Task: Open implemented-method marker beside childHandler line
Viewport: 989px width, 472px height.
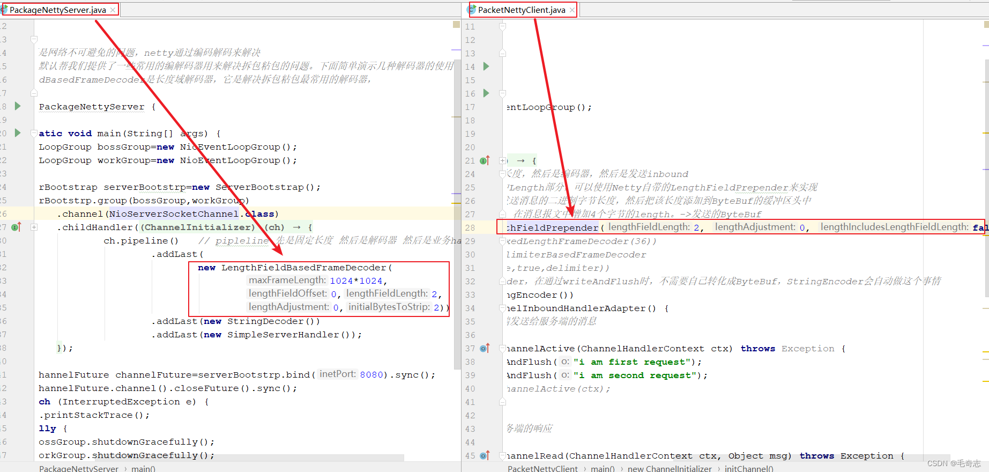Action: (x=17, y=227)
